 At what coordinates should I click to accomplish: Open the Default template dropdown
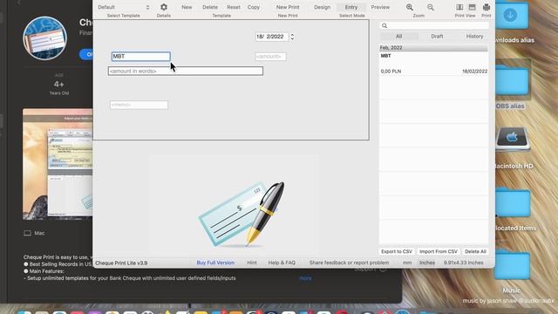pos(124,7)
